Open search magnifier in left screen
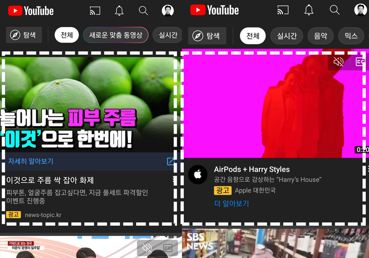 pyautogui.click(x=143, y=10)
